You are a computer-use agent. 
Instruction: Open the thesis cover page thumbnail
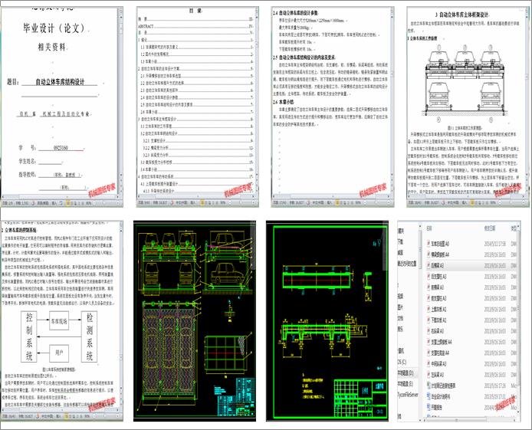[61, 107]
